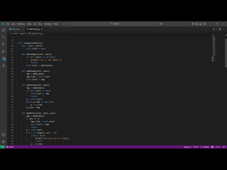Show errors and warnings count

pyautogui.click(x=10, y=147)
